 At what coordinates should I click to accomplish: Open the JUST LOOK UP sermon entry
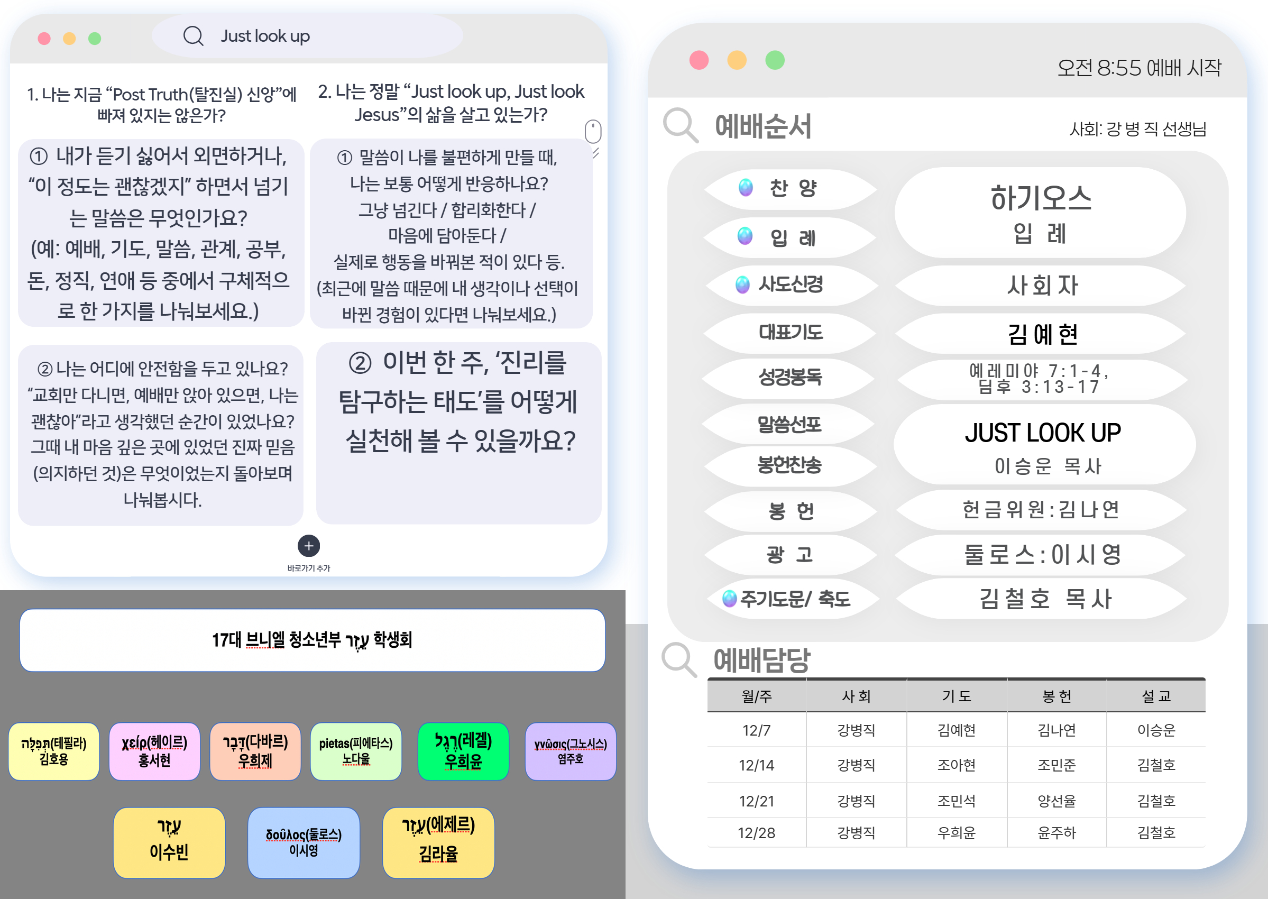click(x=1043, y=446)
